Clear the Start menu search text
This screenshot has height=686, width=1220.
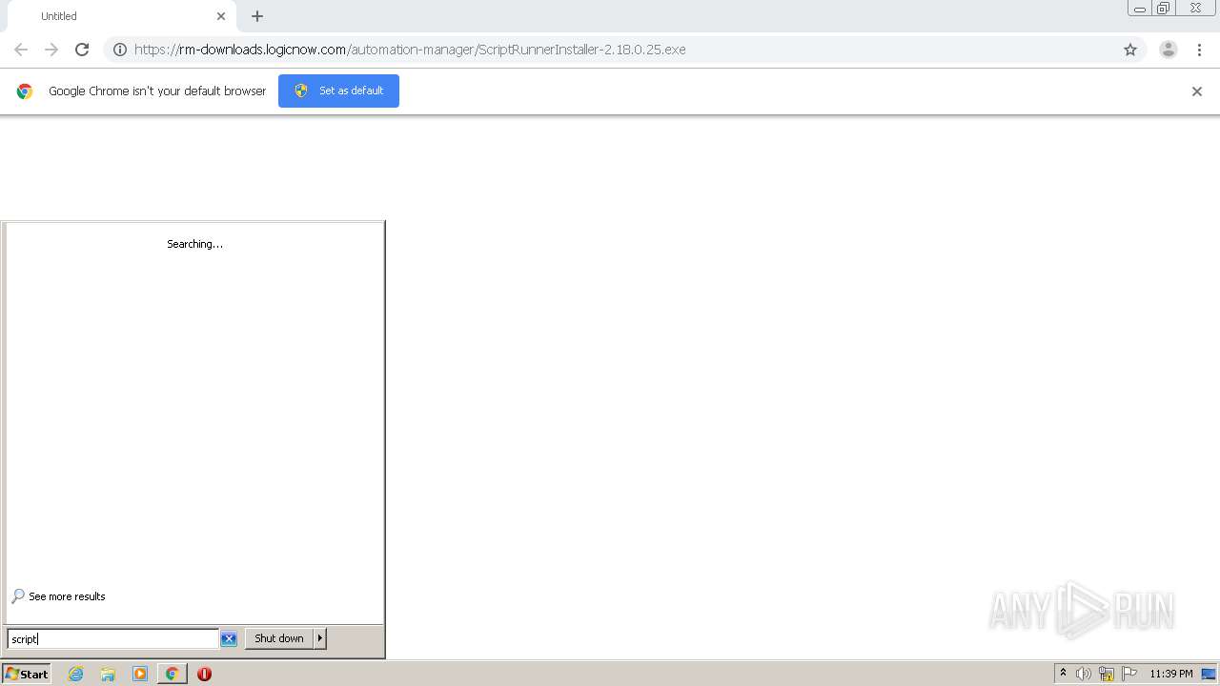(229, 639)
